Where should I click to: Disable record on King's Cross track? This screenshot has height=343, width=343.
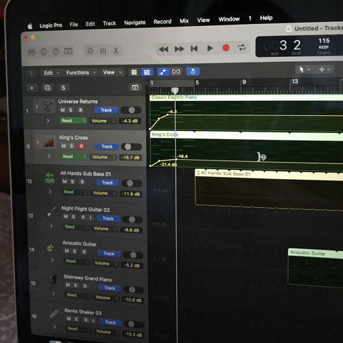[x=82, y=146]
